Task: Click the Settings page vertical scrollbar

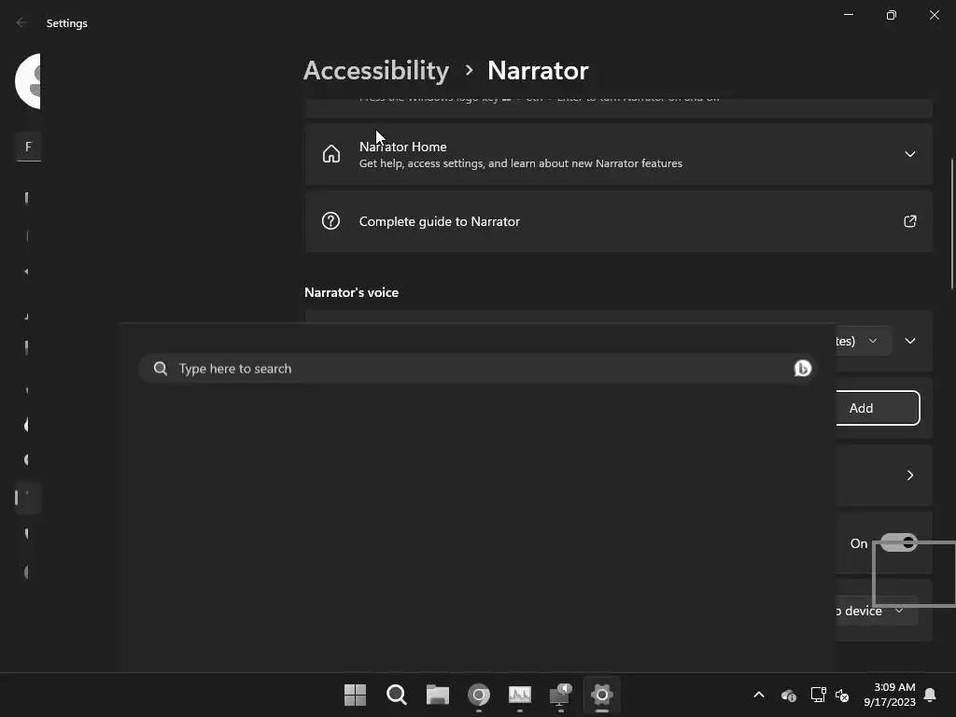Action: [x=951, y=224]
